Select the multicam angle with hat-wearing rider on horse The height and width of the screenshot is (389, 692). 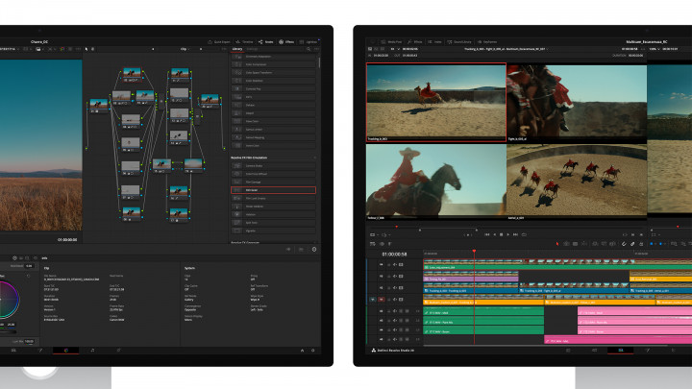(x=436, y=182)
